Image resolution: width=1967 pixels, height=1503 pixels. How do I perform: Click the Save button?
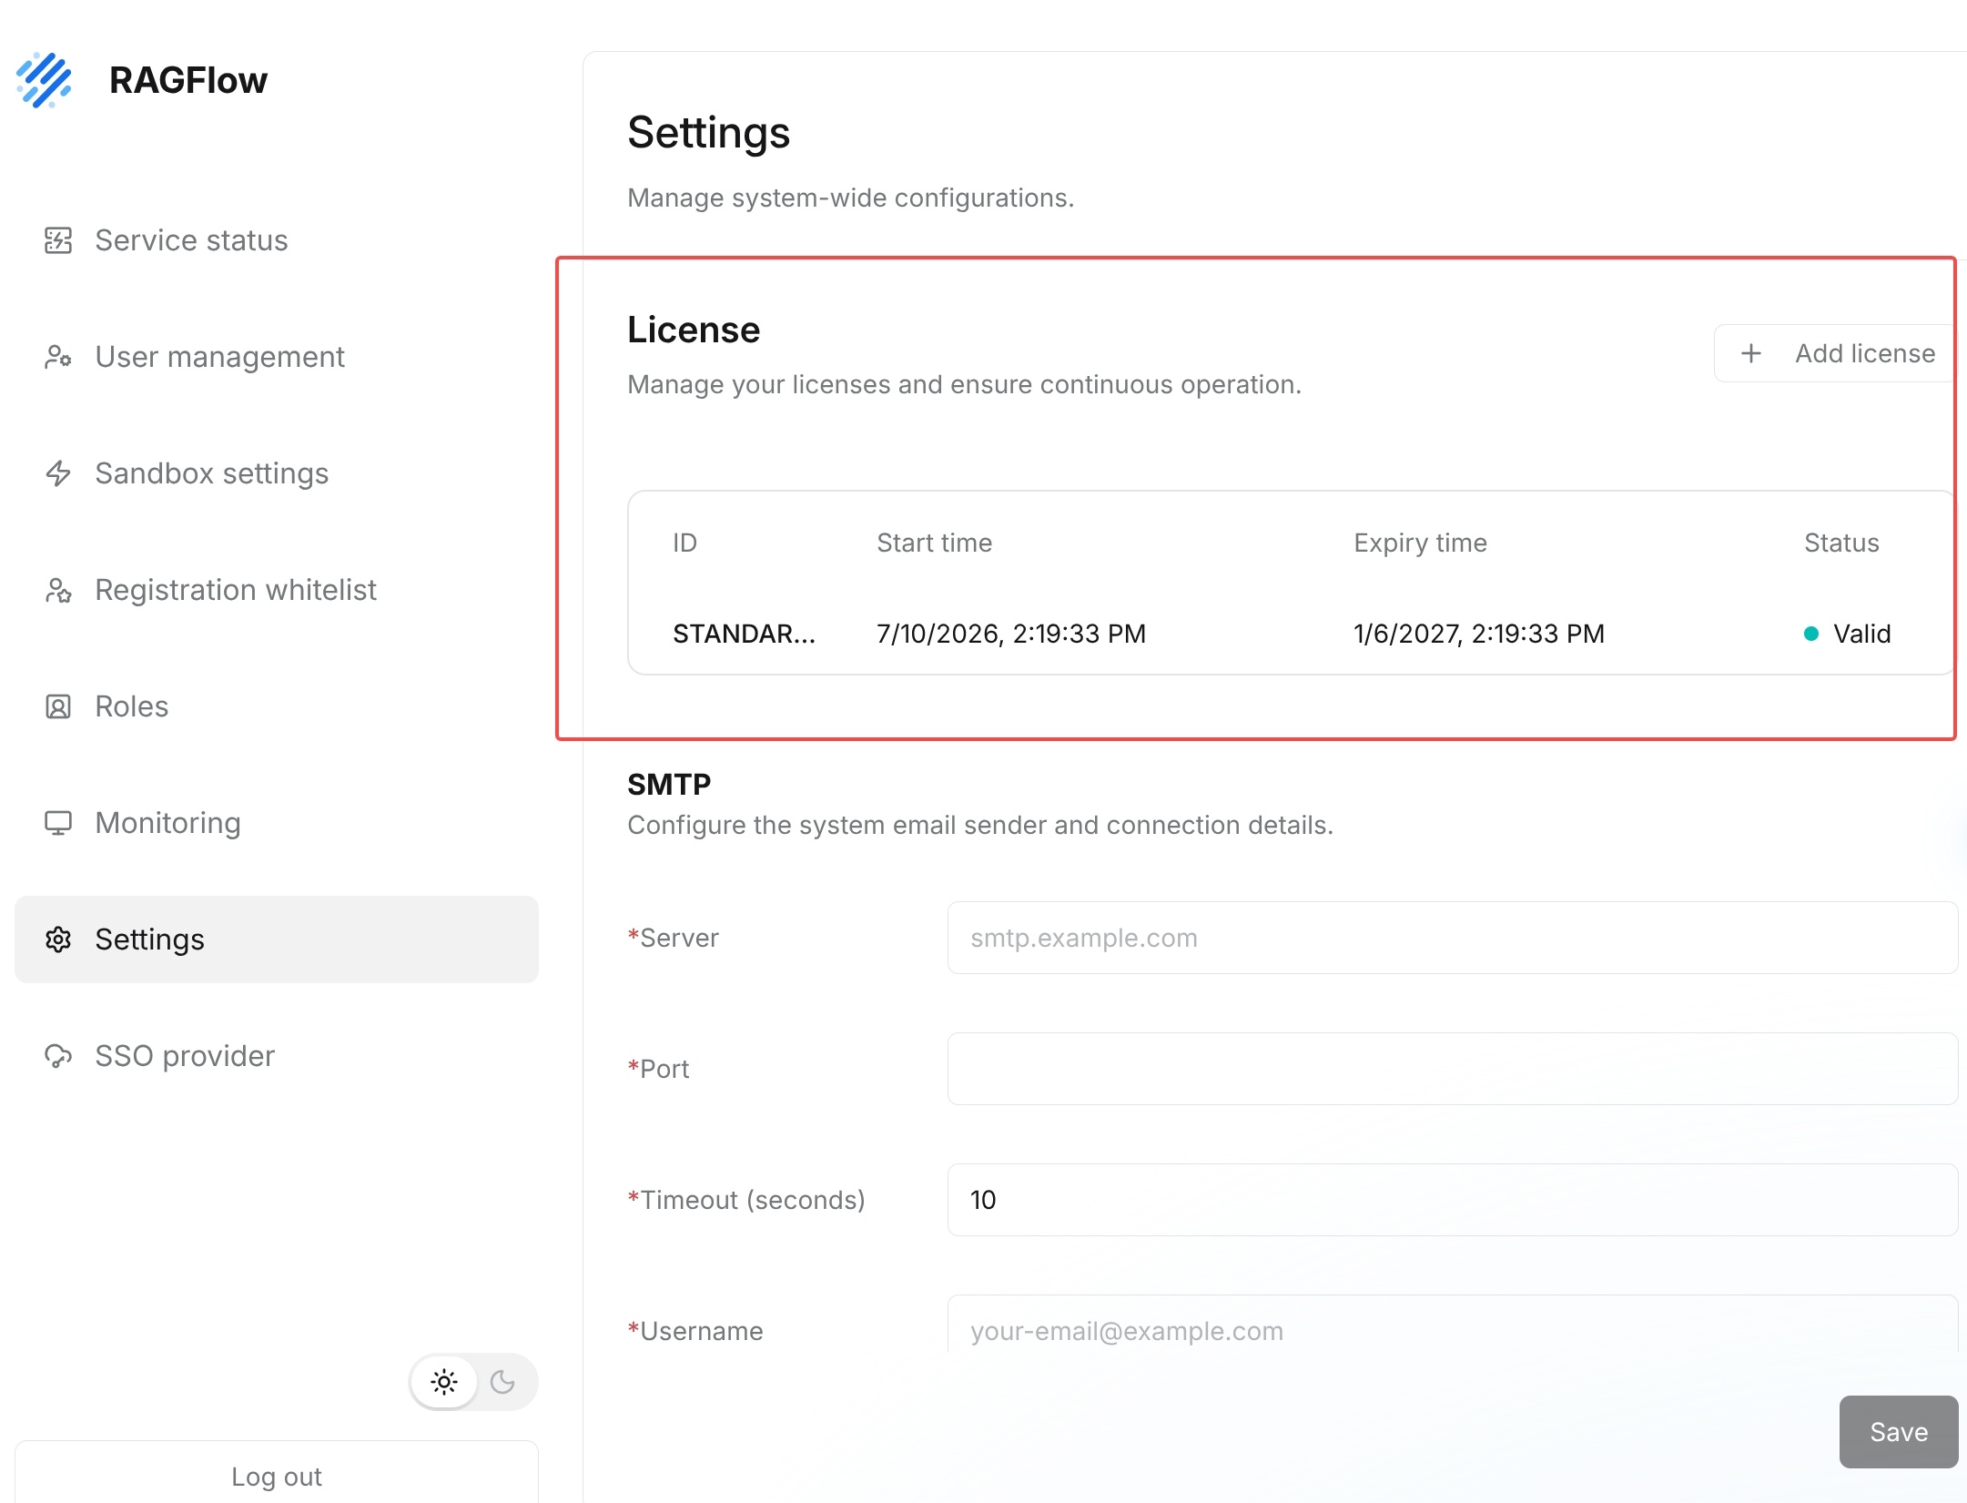[x=1898, y=1432]
